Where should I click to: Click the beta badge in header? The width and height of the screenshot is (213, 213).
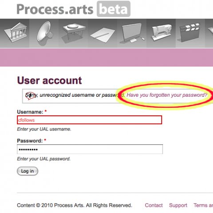(114, 9)
